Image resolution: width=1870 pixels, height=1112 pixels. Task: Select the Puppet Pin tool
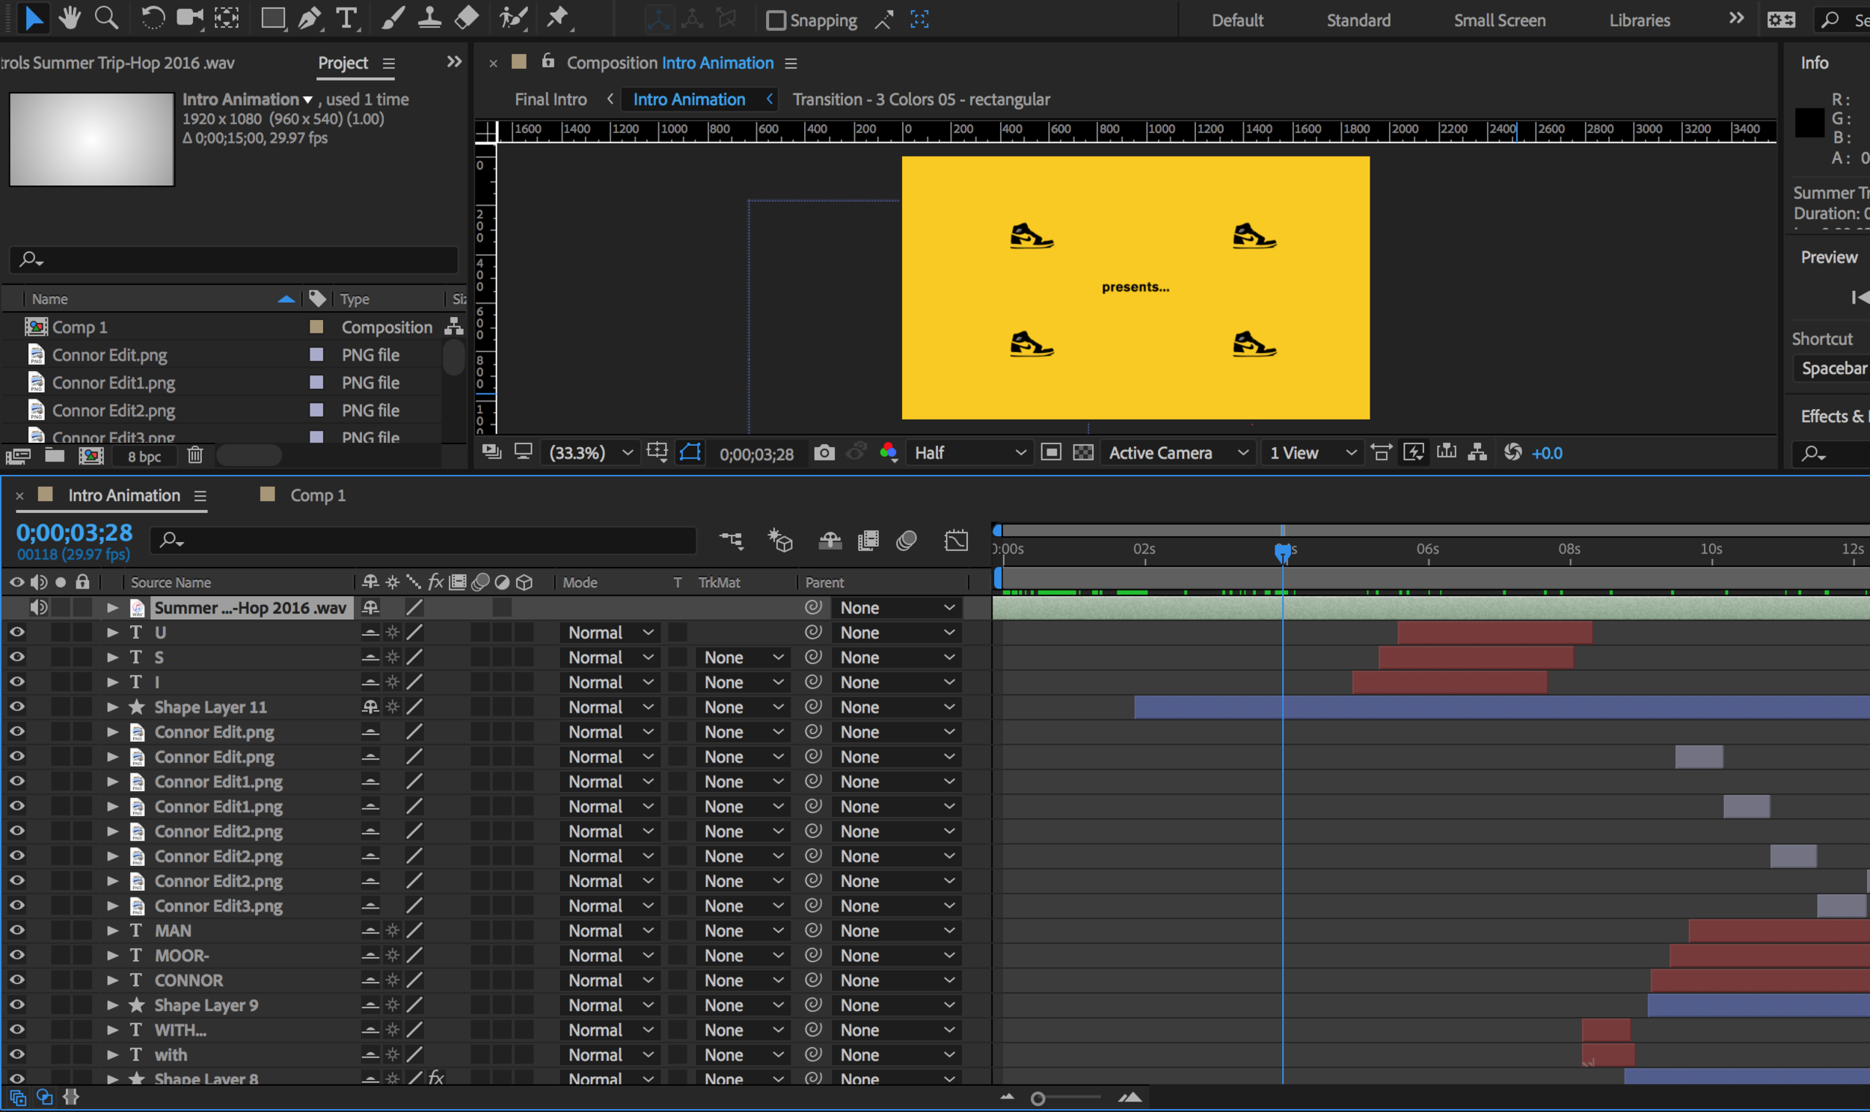(557, 18)
